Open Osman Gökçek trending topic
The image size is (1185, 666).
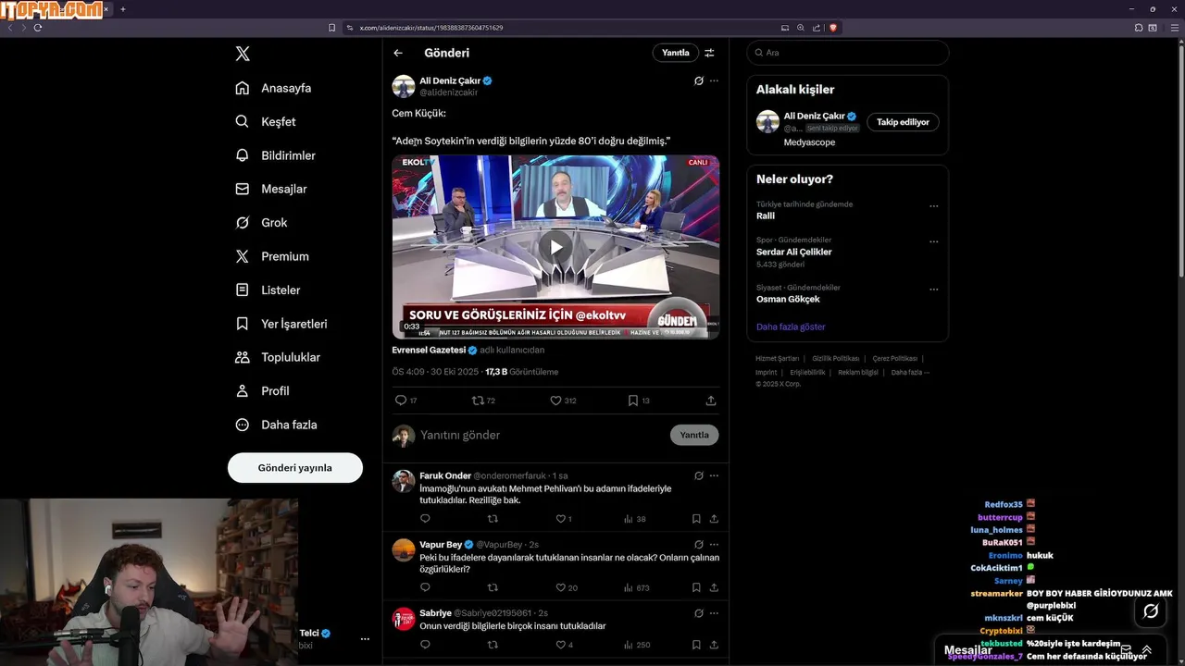point(788,299)
